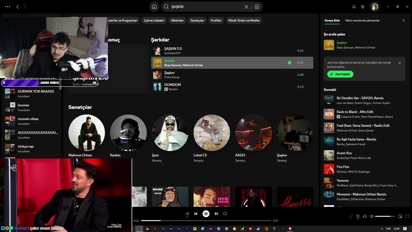Mute using the speaker volume icon
Image resolution: width=412 pixels, height=232 pixels.
pos(372,216)
